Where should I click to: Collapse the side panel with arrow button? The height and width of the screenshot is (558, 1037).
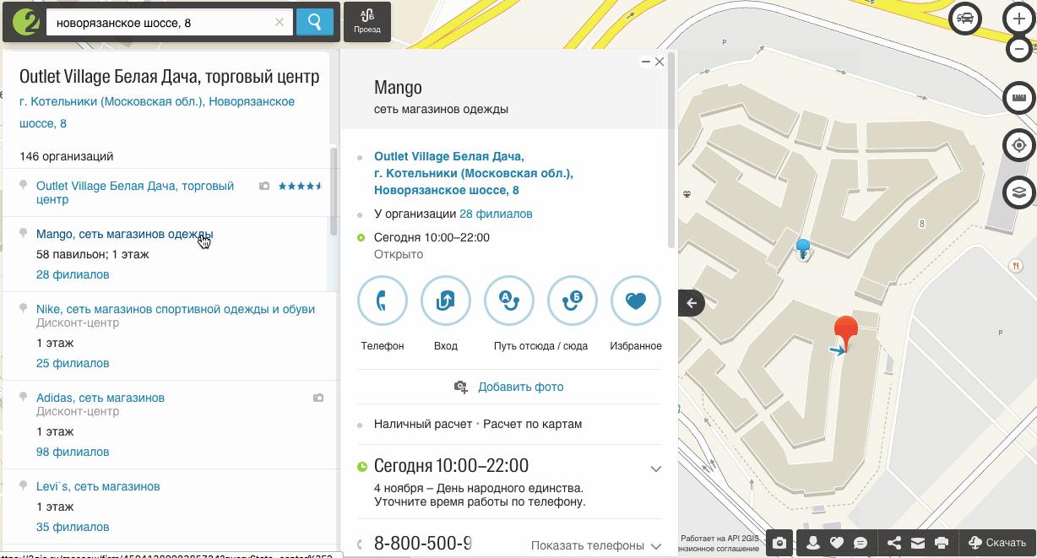tap(691, 303)
